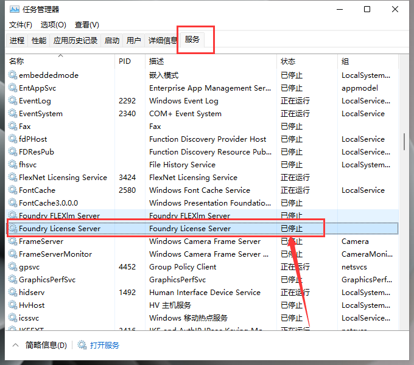
Task: Click gear icon beside HvHost service
Action: click(x=13, y=305)
